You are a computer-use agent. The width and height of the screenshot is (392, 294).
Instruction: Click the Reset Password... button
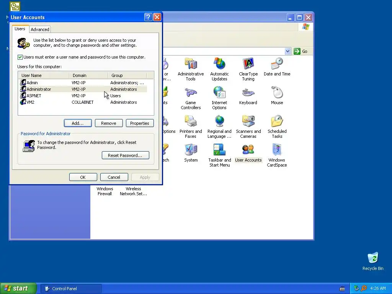click(126, 155)
